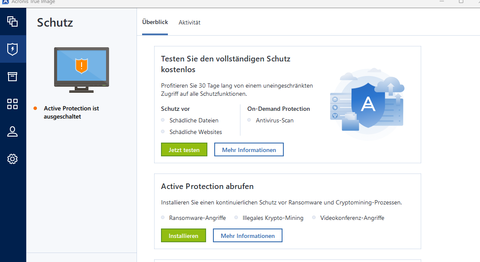The image size is (480, 262).
Task: Open the Account person sidebar icon
Action: pyautogui.click(x=12, y=131)
